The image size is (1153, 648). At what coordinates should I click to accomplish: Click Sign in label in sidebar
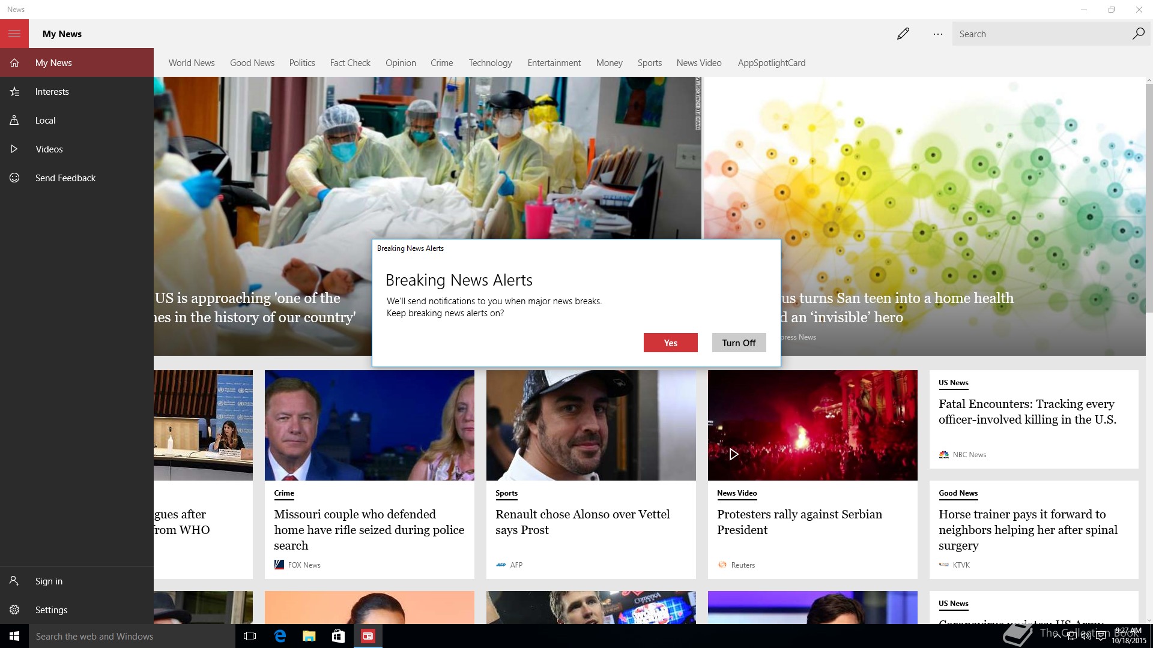point(49,581)
